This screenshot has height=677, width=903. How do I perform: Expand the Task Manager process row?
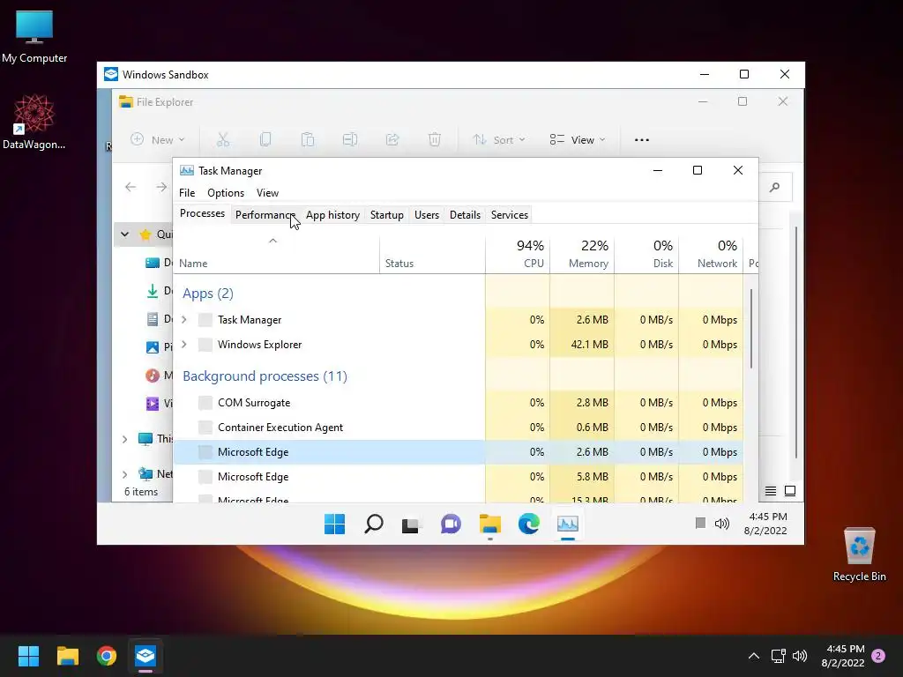pos(184,319)
